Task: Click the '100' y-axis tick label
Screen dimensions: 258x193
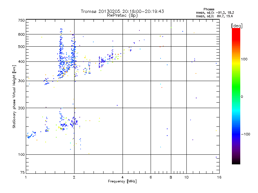Action: point(21,155)
